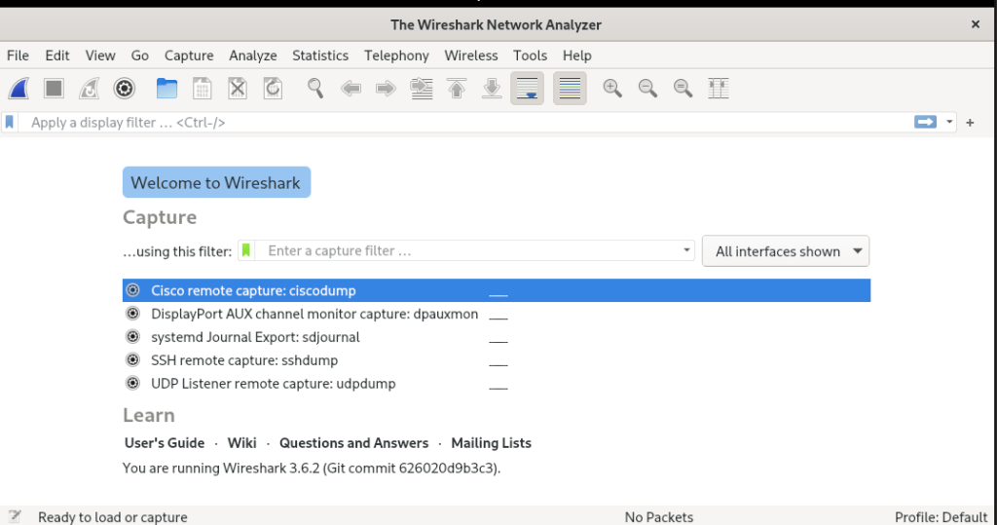The width and height of the screenshot is (997, 525).
Task: Open the Mailing Lists link
Action: tap(492, 443)
